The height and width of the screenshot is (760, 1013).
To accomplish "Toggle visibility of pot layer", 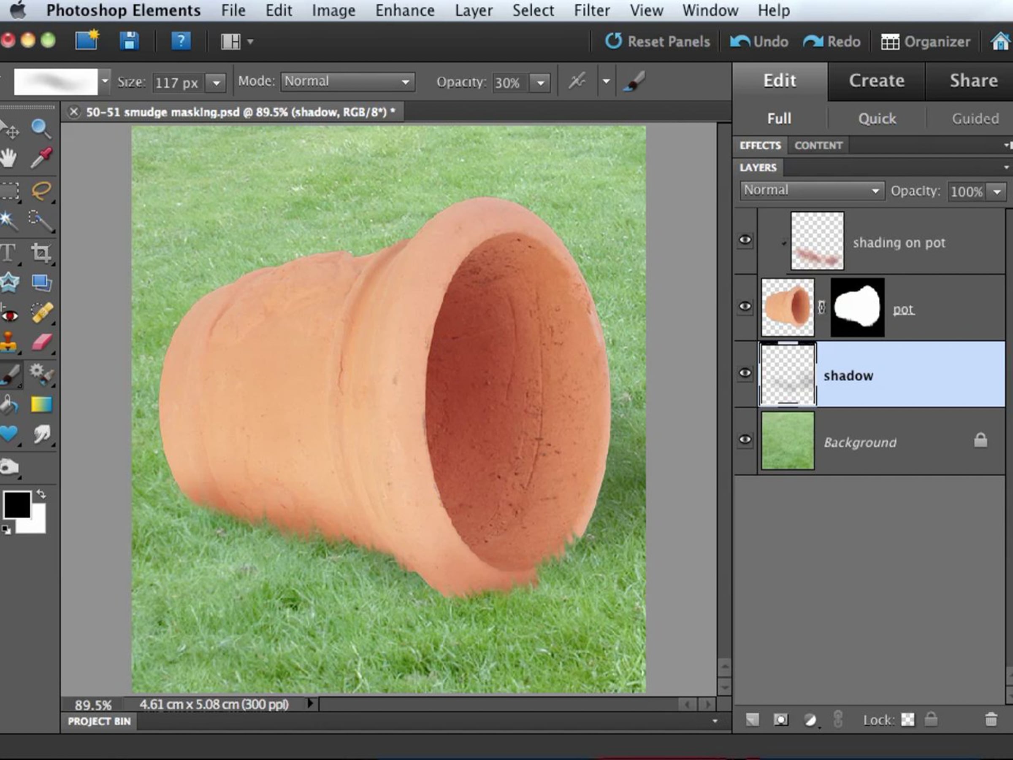I will click(745, 306).
